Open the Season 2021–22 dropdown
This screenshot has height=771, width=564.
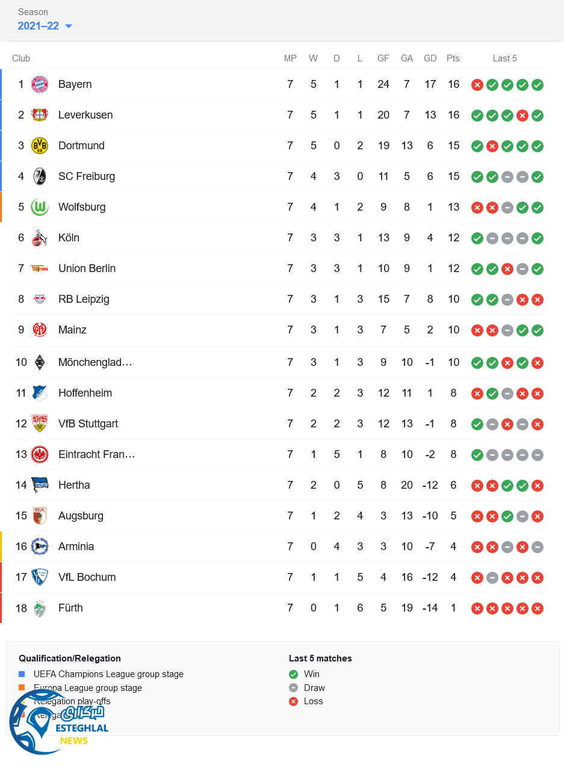pos(45,26)
